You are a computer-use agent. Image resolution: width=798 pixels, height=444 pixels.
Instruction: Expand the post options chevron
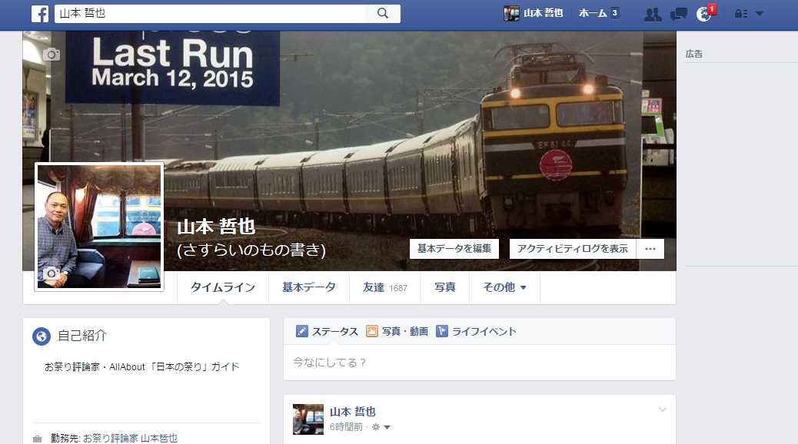click(662, 409)
